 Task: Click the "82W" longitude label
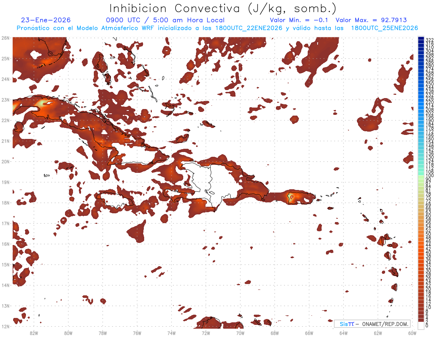34,333
